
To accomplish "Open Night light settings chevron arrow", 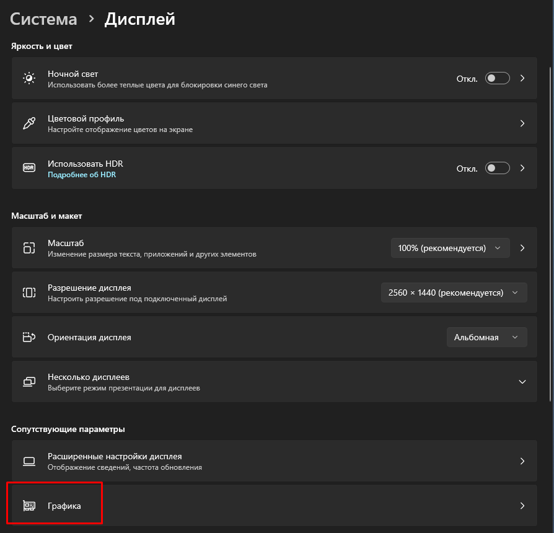I will pyautogui.click(x=522, y=78).
